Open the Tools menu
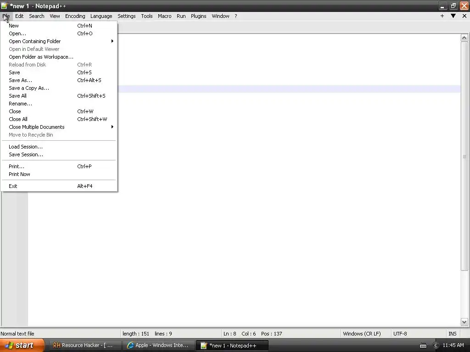The width and height of the screenshot is (470, 352). click(147, 16)
